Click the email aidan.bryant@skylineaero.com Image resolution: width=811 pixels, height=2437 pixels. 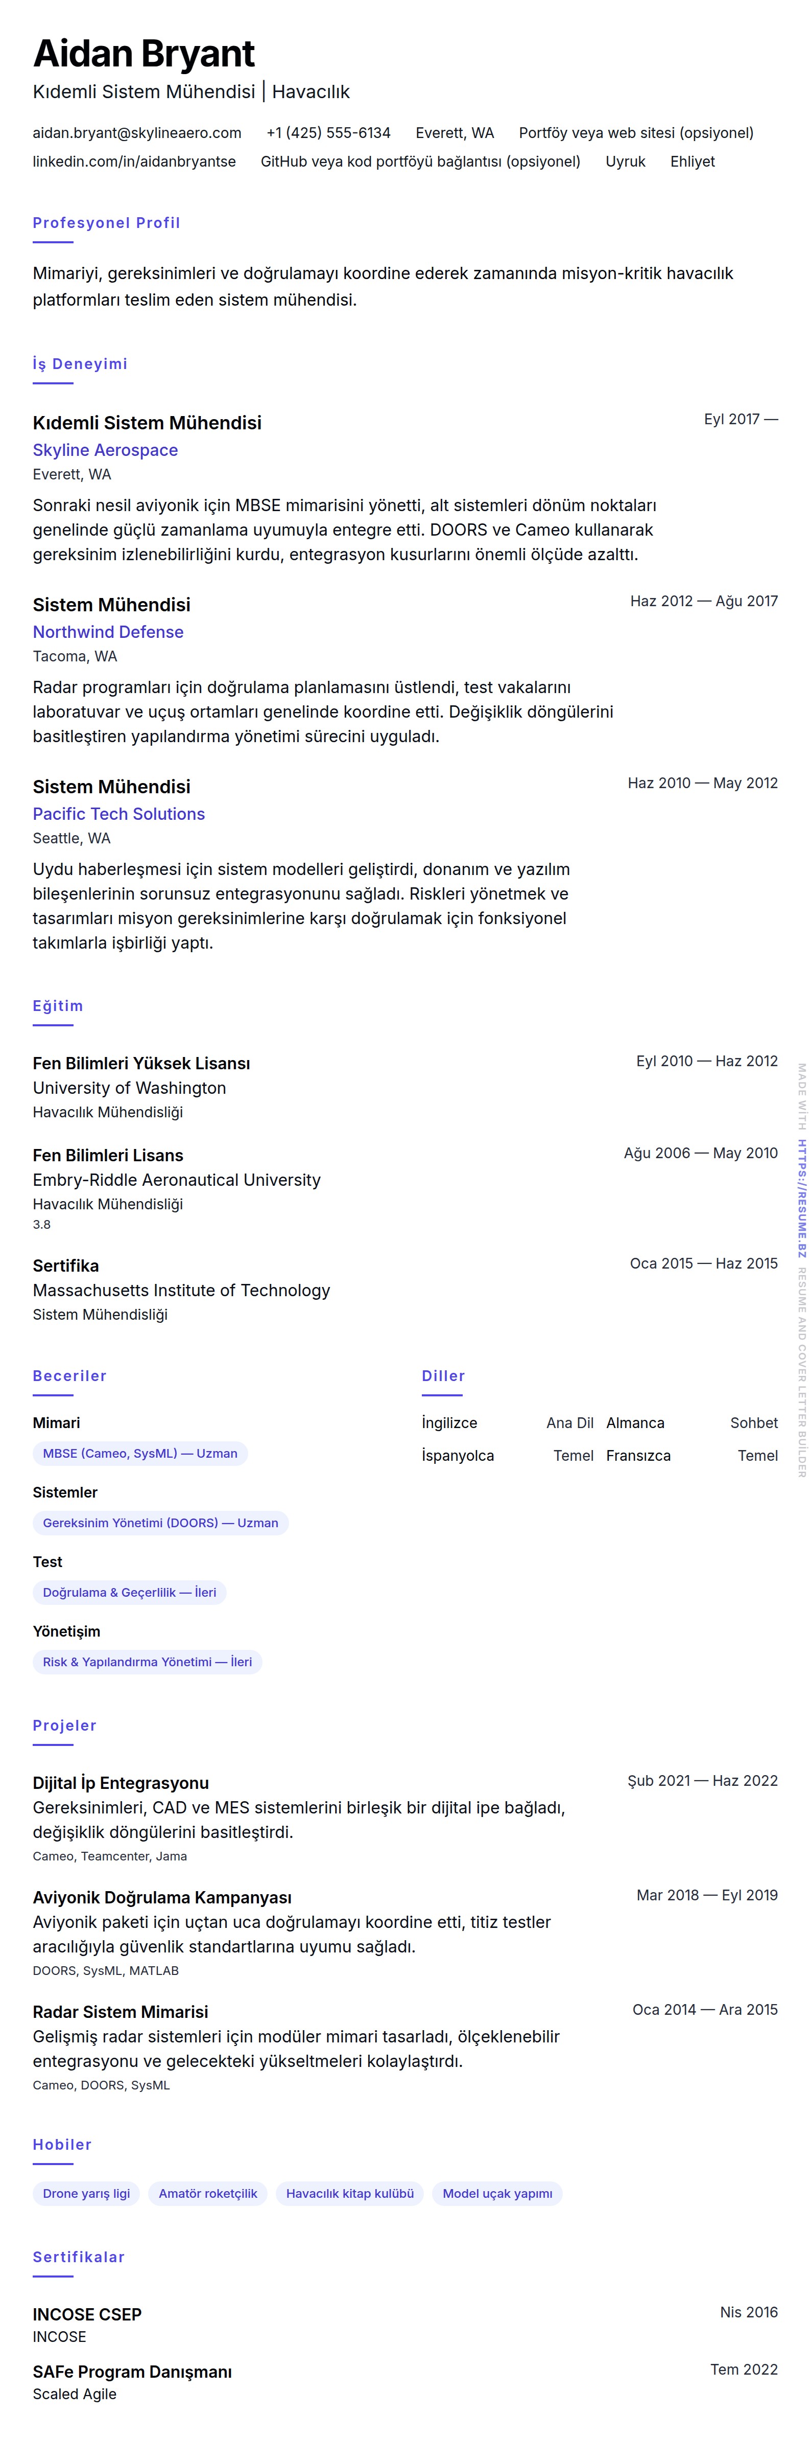pyautogui.click(x=137, y=133)
